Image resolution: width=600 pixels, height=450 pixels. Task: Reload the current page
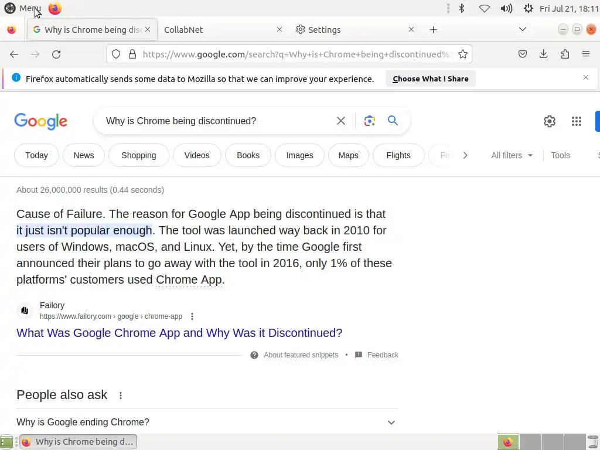[56, 54]
